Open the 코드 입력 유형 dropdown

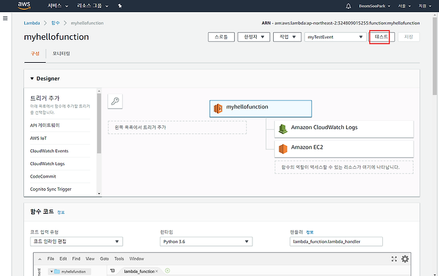(76, 242)
